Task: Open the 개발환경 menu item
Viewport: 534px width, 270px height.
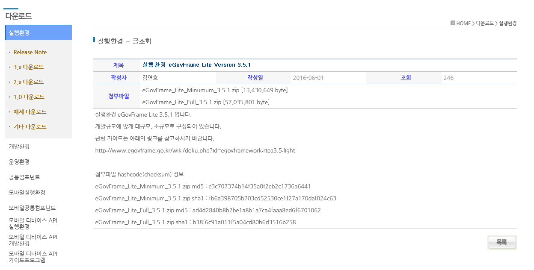Action: 19,147
